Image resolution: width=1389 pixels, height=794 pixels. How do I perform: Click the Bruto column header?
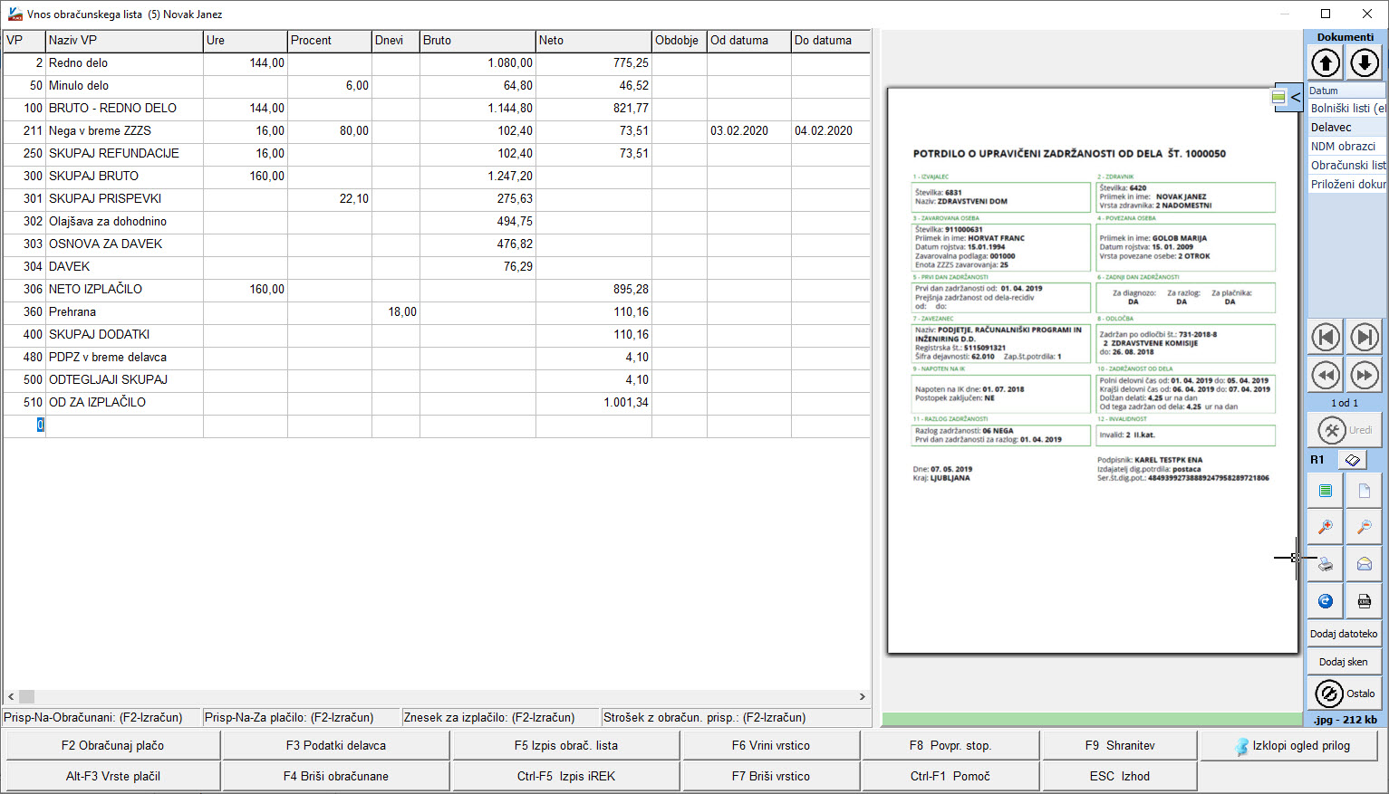pos(477,40)
